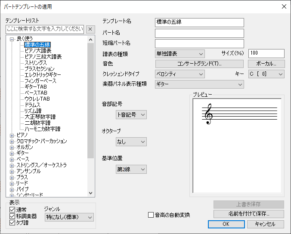
Task: Select ウクレレTAB template
Action: click(37, 99)
